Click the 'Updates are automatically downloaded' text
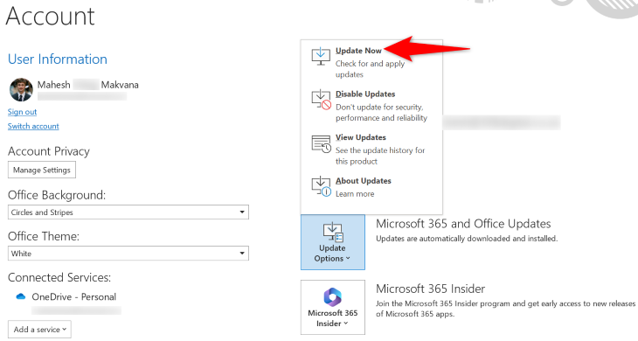 click(467, 239)
